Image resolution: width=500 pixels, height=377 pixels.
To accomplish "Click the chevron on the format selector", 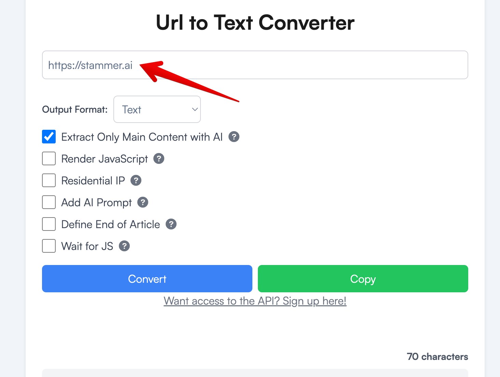I will pyautogui.click(x=194, y=109).
